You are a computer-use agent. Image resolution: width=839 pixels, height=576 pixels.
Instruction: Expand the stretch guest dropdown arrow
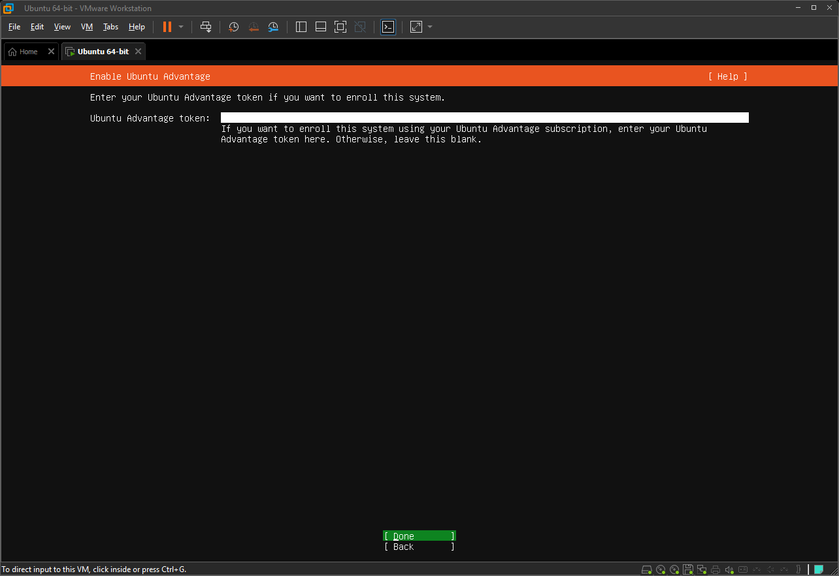coord(430,27)
